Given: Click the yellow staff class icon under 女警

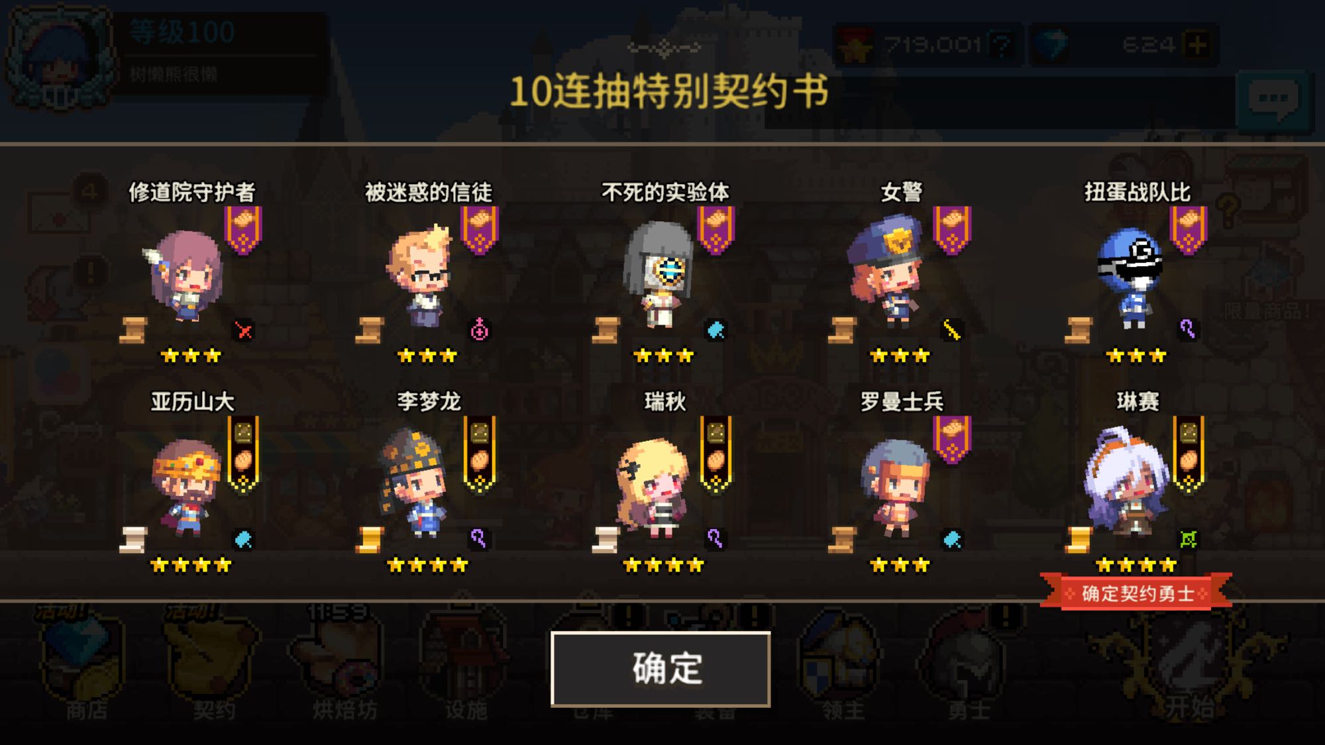Looking at the screenshot, I should [x=952, y=329].
